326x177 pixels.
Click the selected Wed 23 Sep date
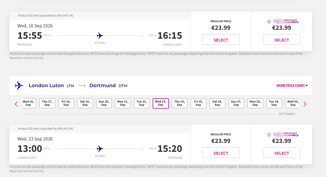[x=161, y=103]
